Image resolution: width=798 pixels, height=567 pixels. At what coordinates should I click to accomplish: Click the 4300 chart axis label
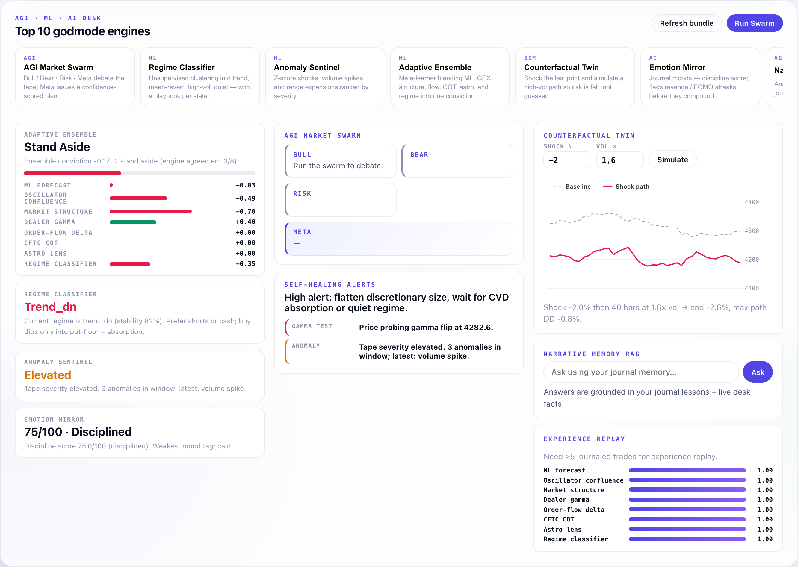coord(752,231)
